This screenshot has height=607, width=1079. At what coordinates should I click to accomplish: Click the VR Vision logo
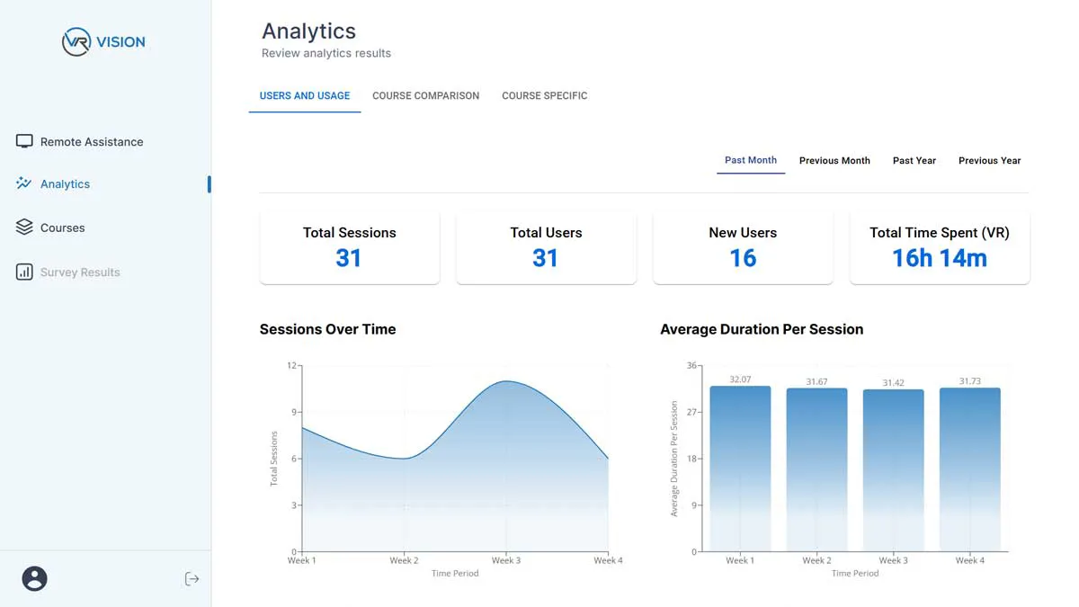tap(103, 41)
